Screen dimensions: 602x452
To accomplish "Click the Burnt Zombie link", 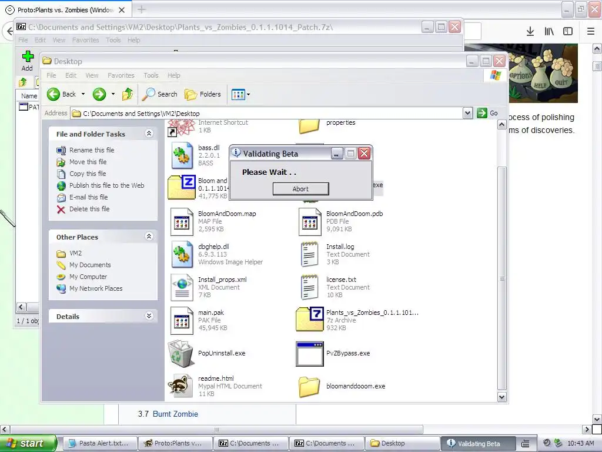I will click(x=175, y=414).
